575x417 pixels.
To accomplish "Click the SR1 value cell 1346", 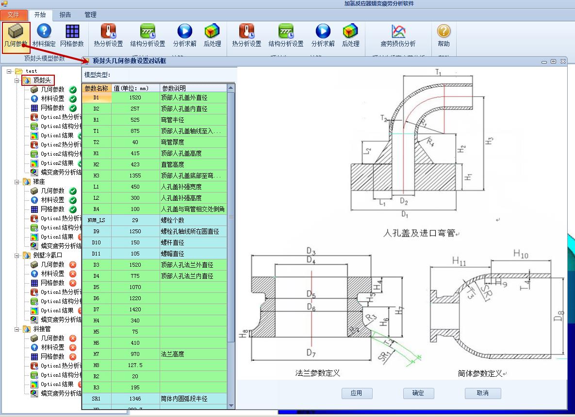I will tap(135, 399).
